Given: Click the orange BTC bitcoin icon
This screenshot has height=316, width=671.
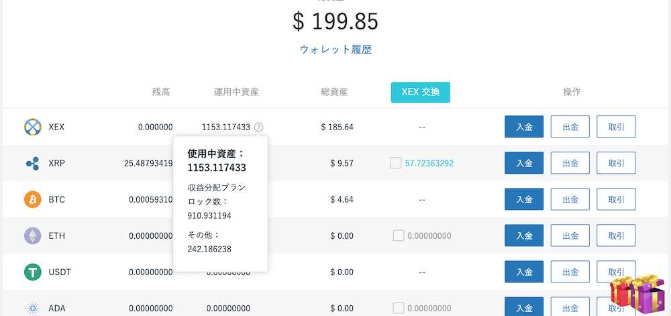Looking at the screenshot, I should pyautogui.click(x=32, y=199).
